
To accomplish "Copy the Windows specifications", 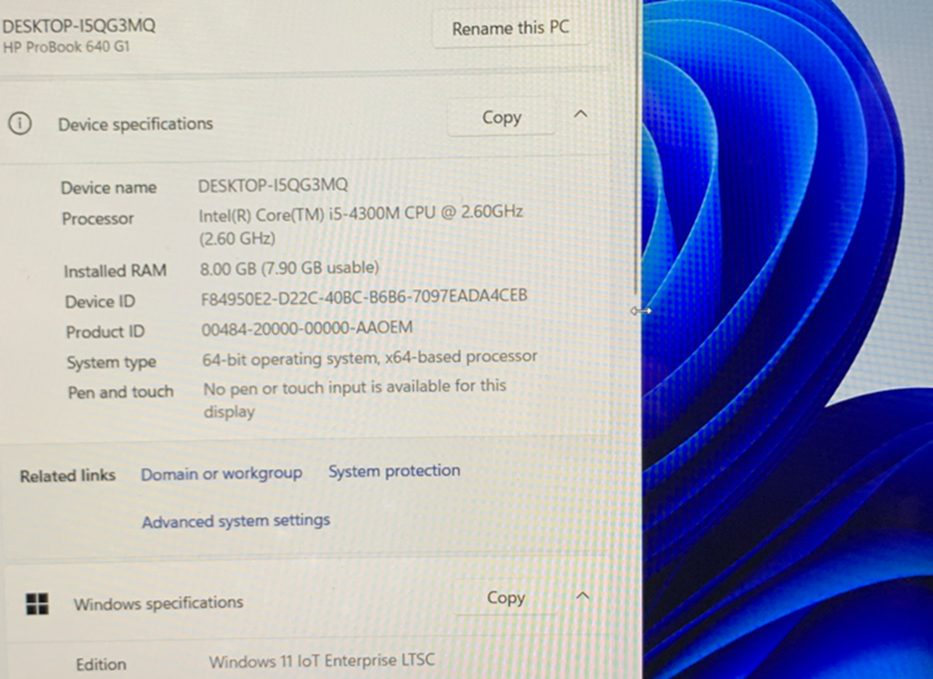I will (x=505, y=598).
